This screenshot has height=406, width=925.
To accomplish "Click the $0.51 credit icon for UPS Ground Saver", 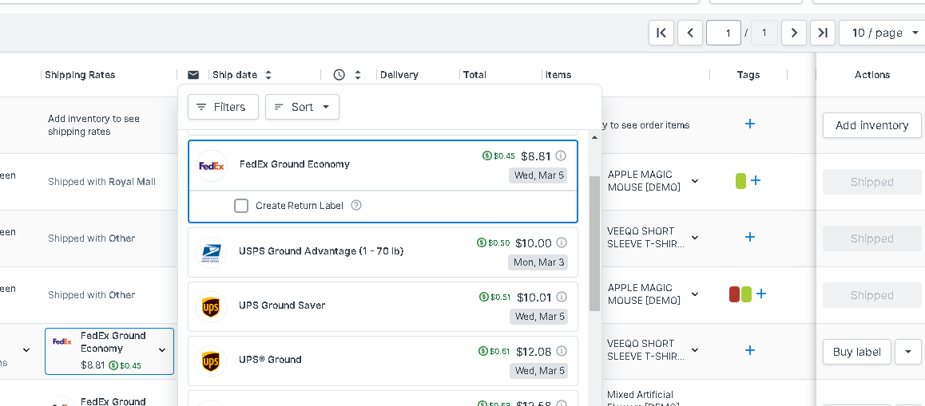I will [x=484, y=297].
